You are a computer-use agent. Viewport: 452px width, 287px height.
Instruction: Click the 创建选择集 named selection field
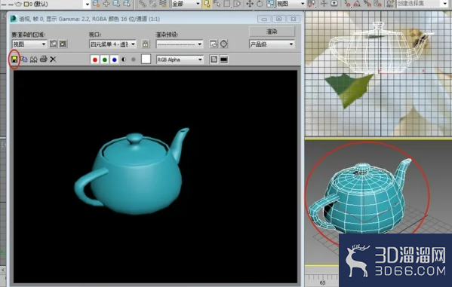tap(419, 4)
